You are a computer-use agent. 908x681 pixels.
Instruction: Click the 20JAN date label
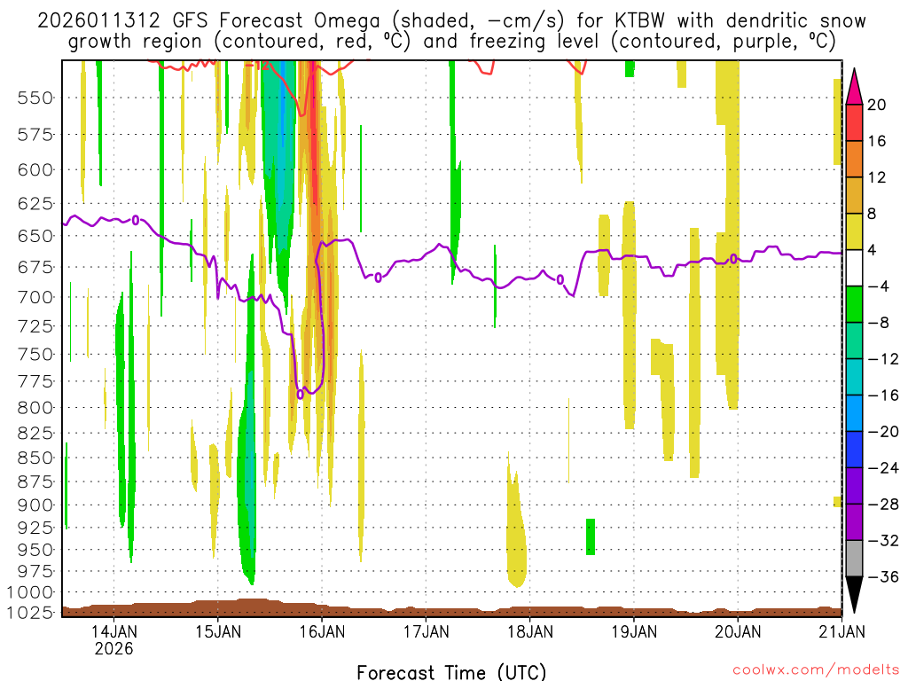(738, 631)
